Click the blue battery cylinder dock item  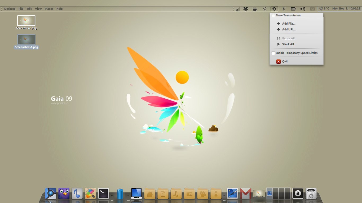tap(120, 193)
